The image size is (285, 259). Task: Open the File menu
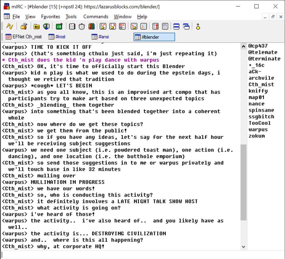[16, 17]
